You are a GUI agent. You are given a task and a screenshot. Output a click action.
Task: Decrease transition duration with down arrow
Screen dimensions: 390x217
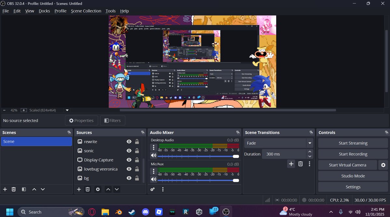point(310,157)
